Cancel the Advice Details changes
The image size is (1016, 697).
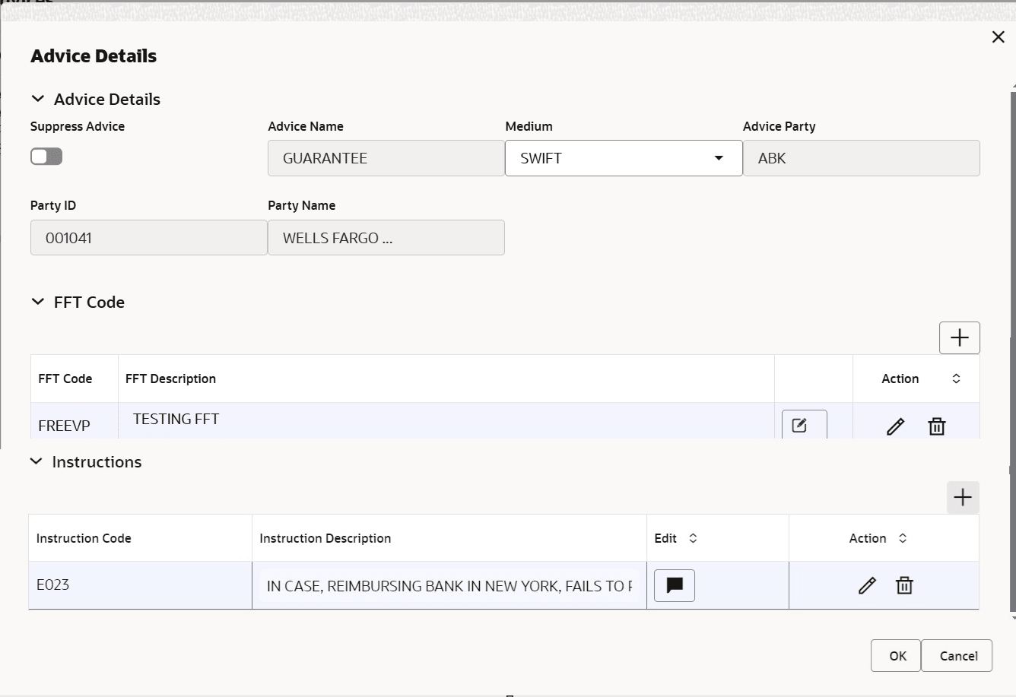point(957,655)
